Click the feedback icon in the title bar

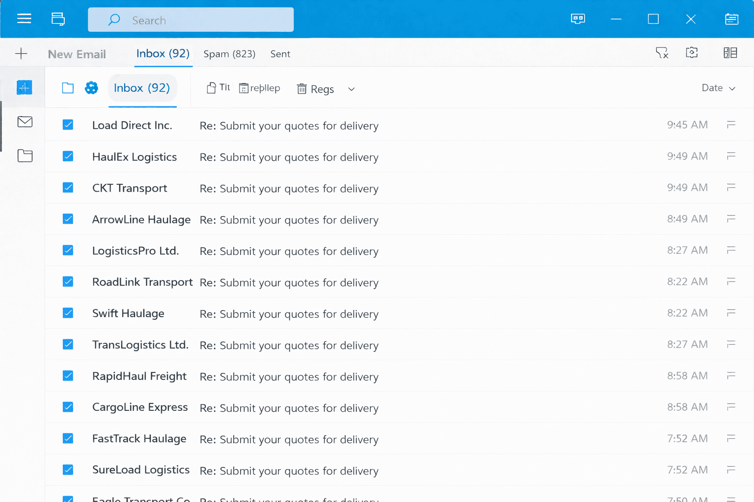pos(577,19)
